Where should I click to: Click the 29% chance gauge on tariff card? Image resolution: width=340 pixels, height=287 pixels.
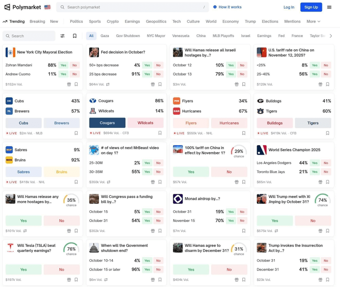point(239,152)
